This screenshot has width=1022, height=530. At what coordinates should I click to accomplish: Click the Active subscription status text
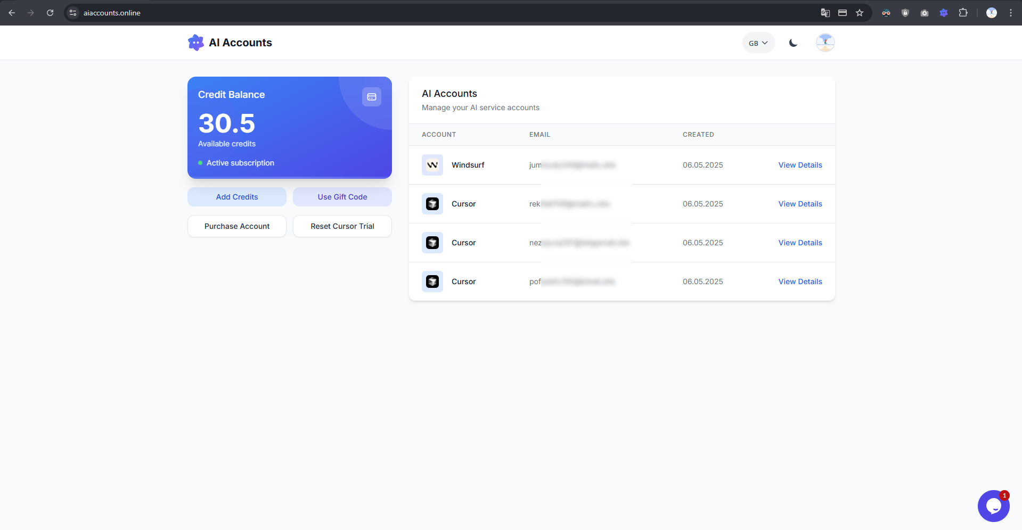click(x=240, y=163)
